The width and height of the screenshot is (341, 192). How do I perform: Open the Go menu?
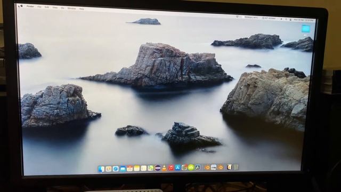coord(63,8)
